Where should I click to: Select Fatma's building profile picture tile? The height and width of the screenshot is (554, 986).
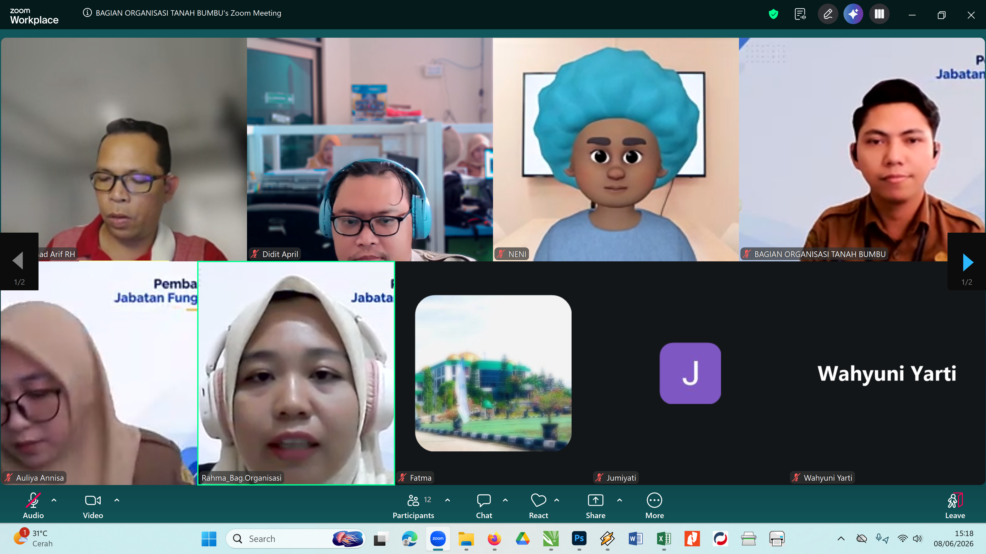point(493,373)
